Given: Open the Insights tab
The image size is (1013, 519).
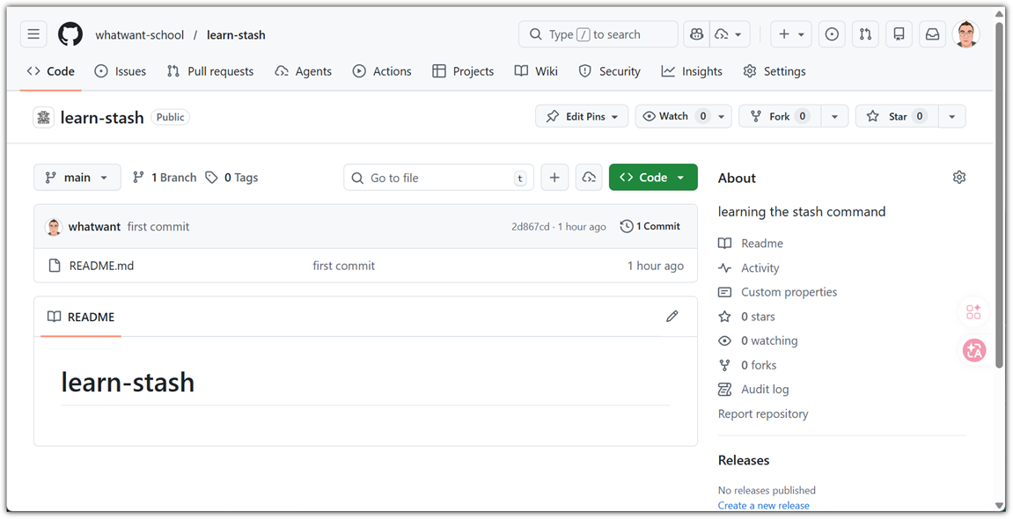Looking at the screenshot, I should point(692,71).
